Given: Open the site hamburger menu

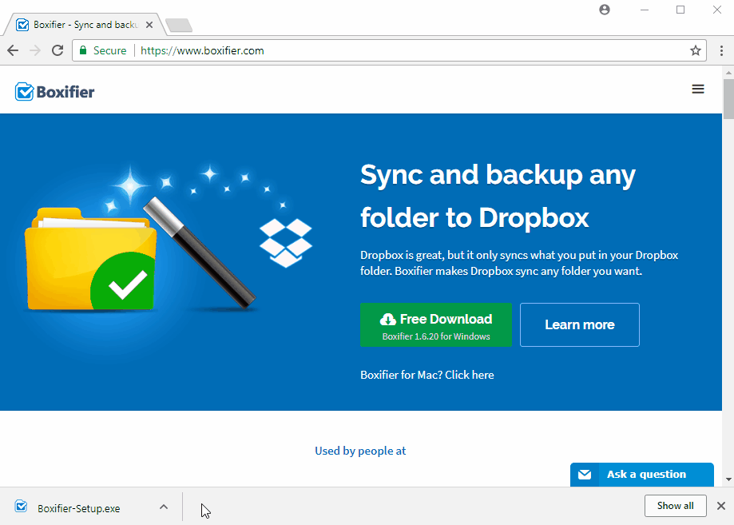Looking at the screenshot, I should (x=698, y=89).
